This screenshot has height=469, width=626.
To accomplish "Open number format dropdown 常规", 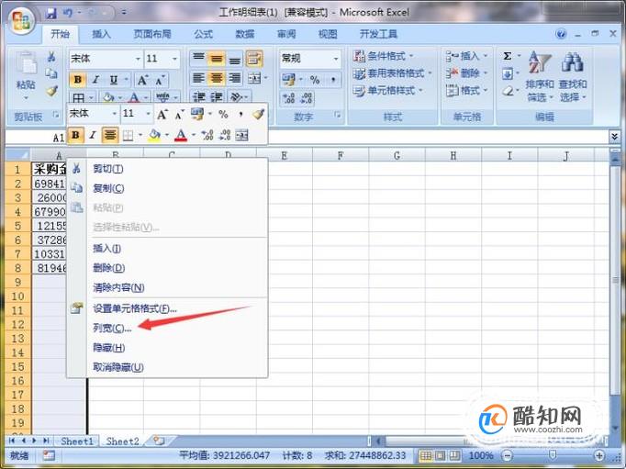I will click(x=310, y=59).
